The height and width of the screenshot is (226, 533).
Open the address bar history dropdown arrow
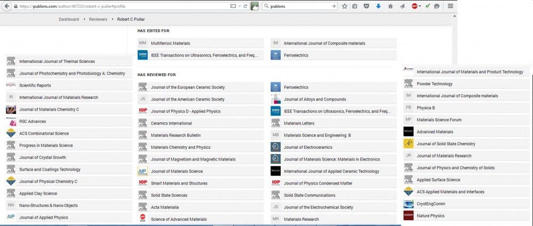point(239,6)
